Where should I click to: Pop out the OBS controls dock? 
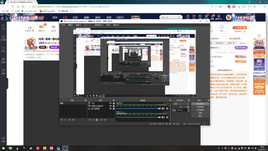point(208,100)
